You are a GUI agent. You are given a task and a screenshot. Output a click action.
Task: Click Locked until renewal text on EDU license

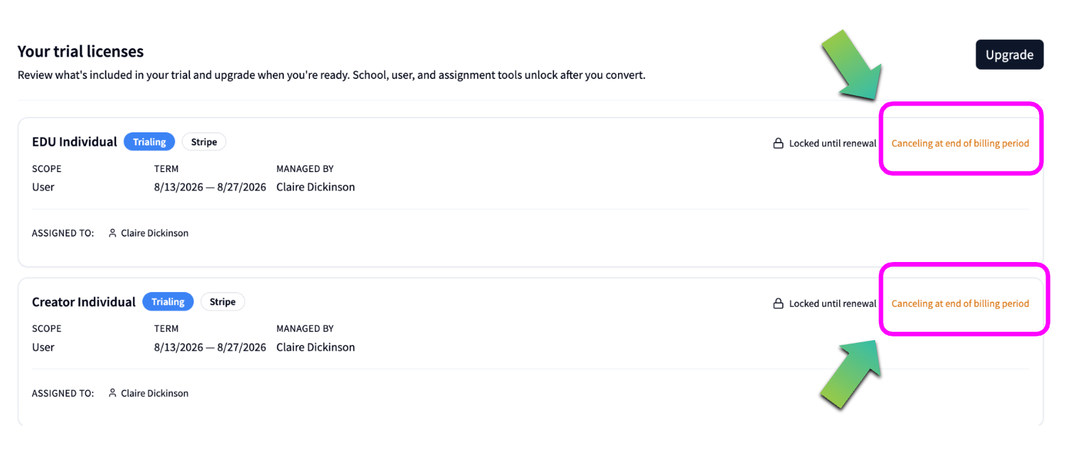(x=833, y=143)
